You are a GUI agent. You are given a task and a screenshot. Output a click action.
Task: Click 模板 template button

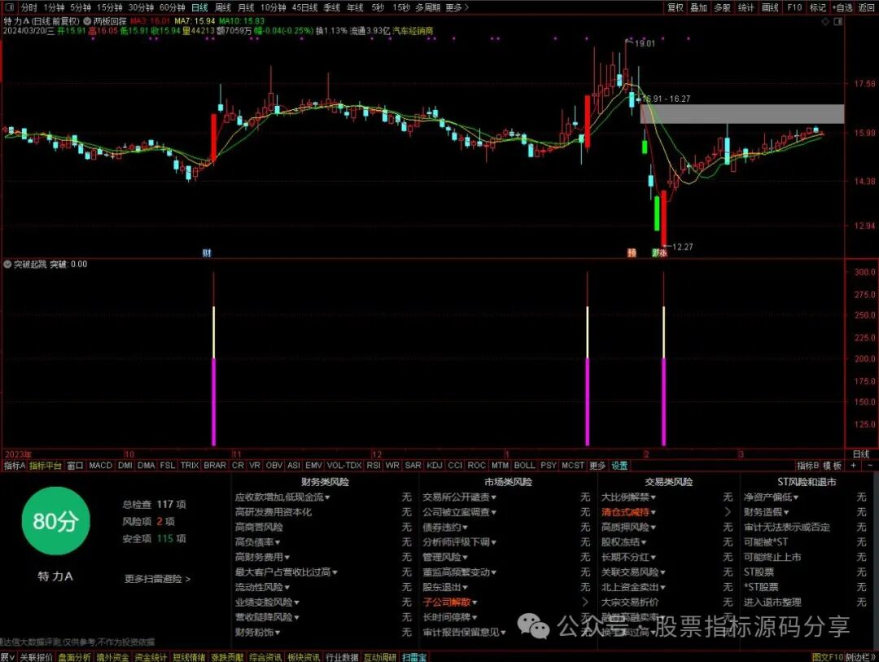(833, 465)
